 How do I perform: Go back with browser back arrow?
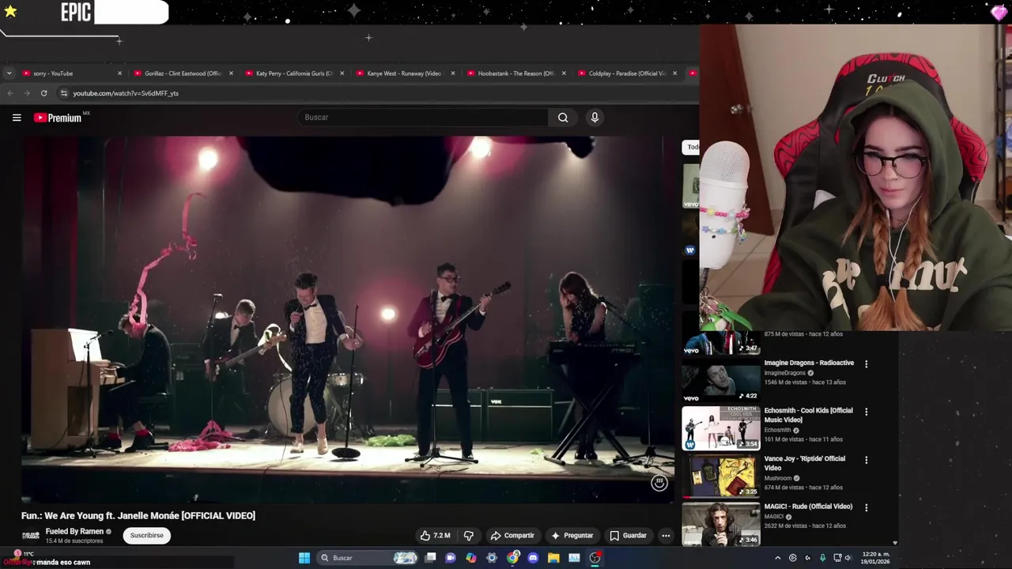pos(9,93)
